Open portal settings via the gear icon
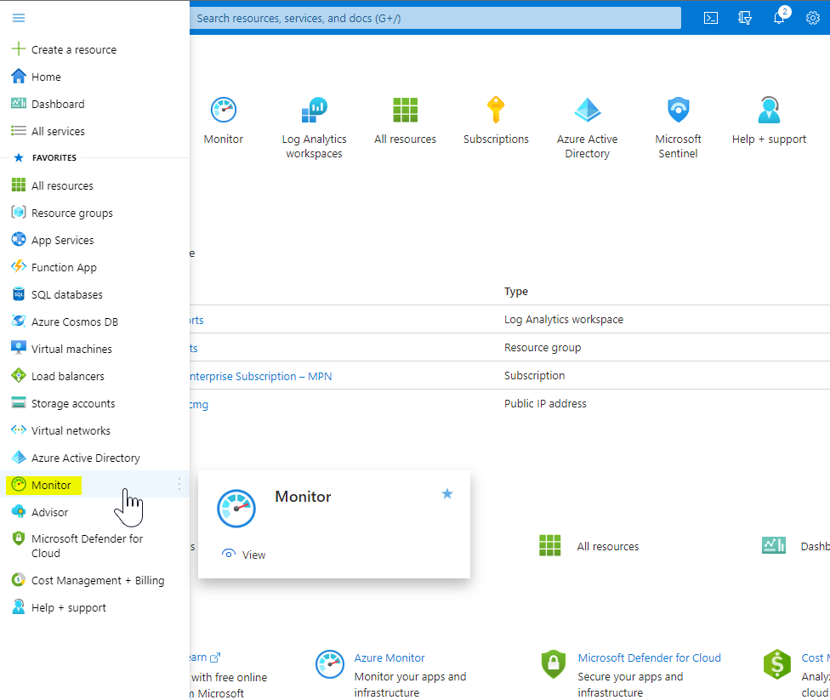This screenshot has width=830, height=700. pos(812,17)
